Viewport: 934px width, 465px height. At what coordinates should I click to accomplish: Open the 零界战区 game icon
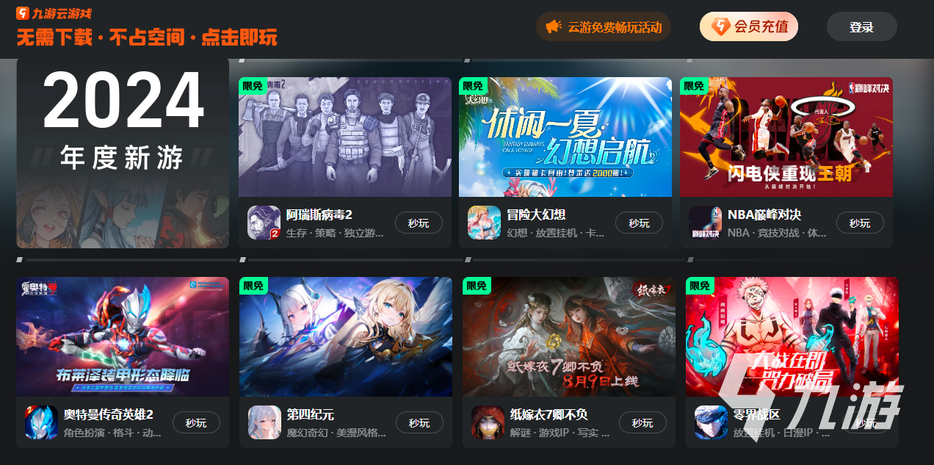pos(711,422)
